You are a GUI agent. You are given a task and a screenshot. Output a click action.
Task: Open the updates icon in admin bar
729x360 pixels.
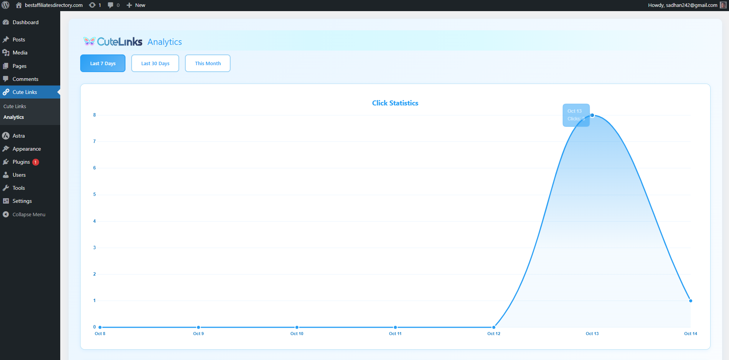point(92,5)
